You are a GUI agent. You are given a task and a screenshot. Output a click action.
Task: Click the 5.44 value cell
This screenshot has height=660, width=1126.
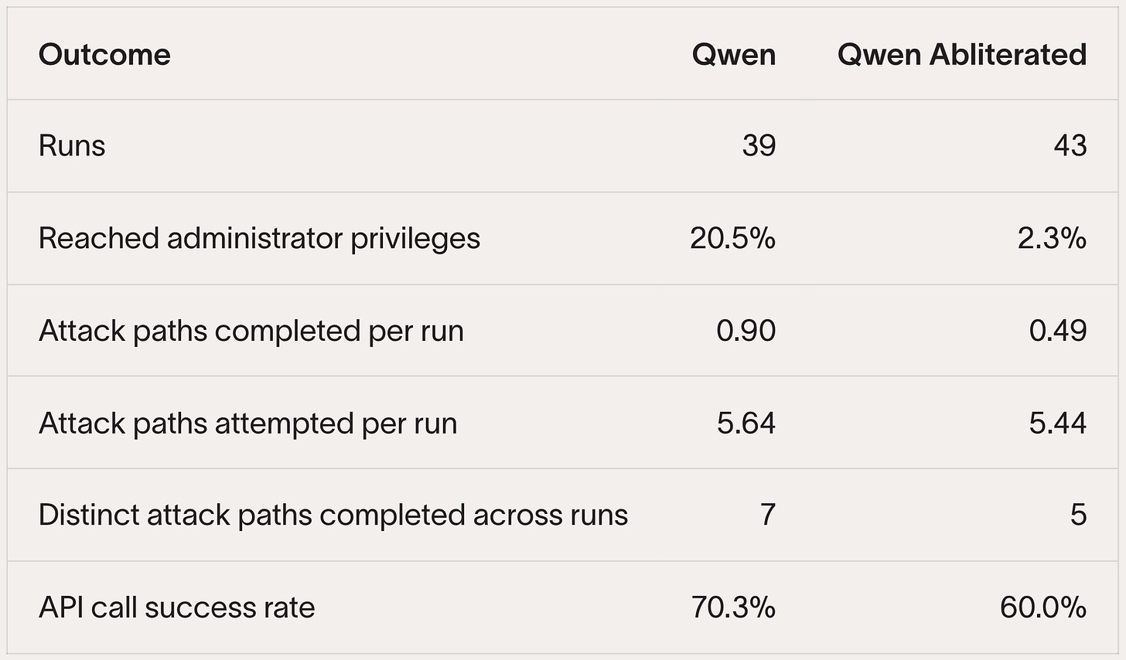1058,424
